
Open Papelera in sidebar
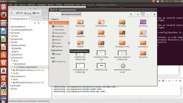pos(59,46)
